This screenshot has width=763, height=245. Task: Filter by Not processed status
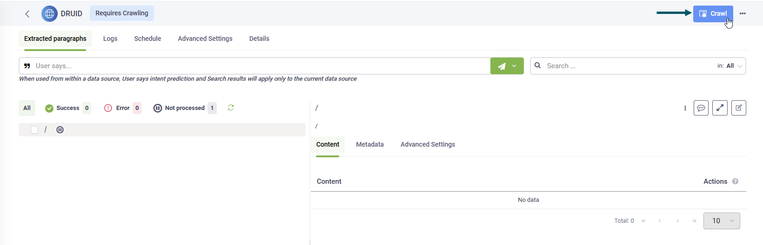click(184, 108)
